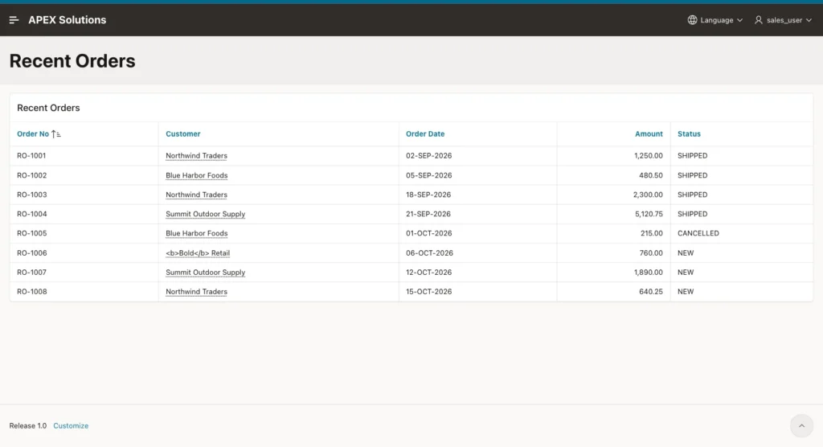Screen dimensions: 823x447
Task: Click order date 21-SEP-2026
Action: (428, 214)
